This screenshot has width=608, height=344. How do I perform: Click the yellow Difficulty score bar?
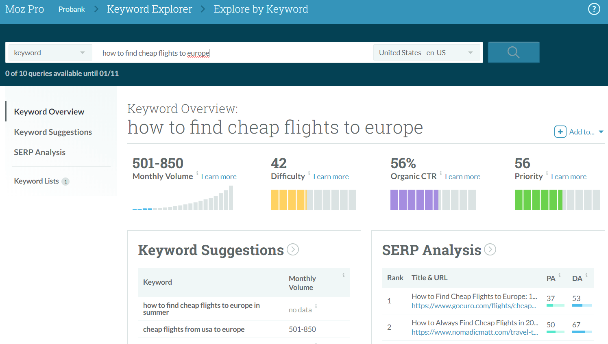click(314, 200)
